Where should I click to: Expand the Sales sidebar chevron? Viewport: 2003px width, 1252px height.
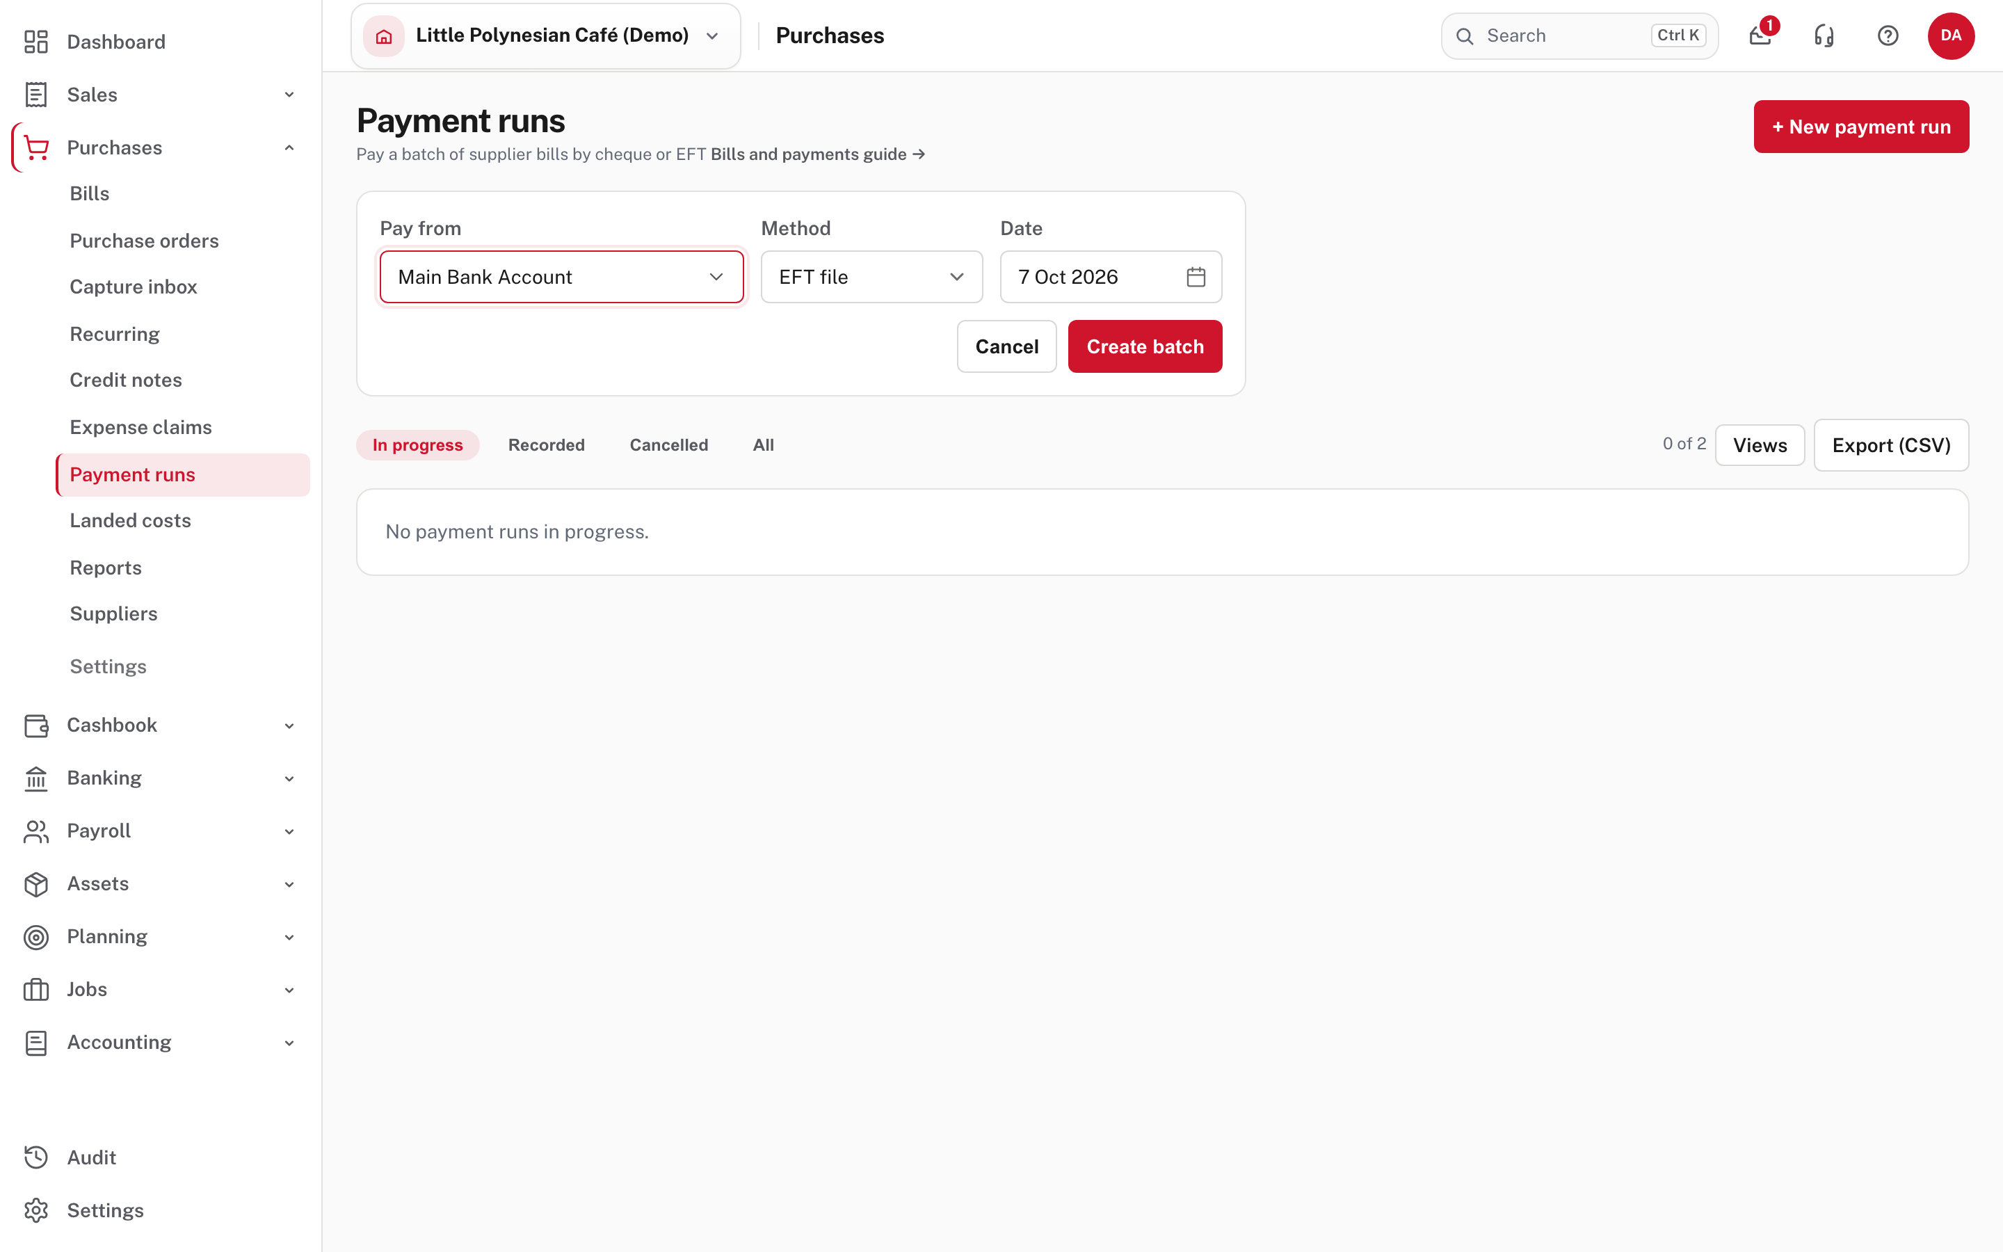(289, 95)
